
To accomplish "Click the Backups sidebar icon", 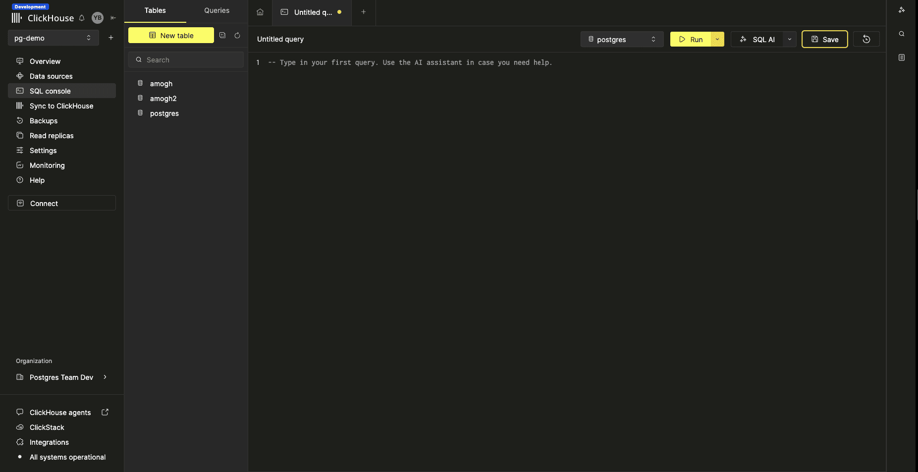I will 20,120.
